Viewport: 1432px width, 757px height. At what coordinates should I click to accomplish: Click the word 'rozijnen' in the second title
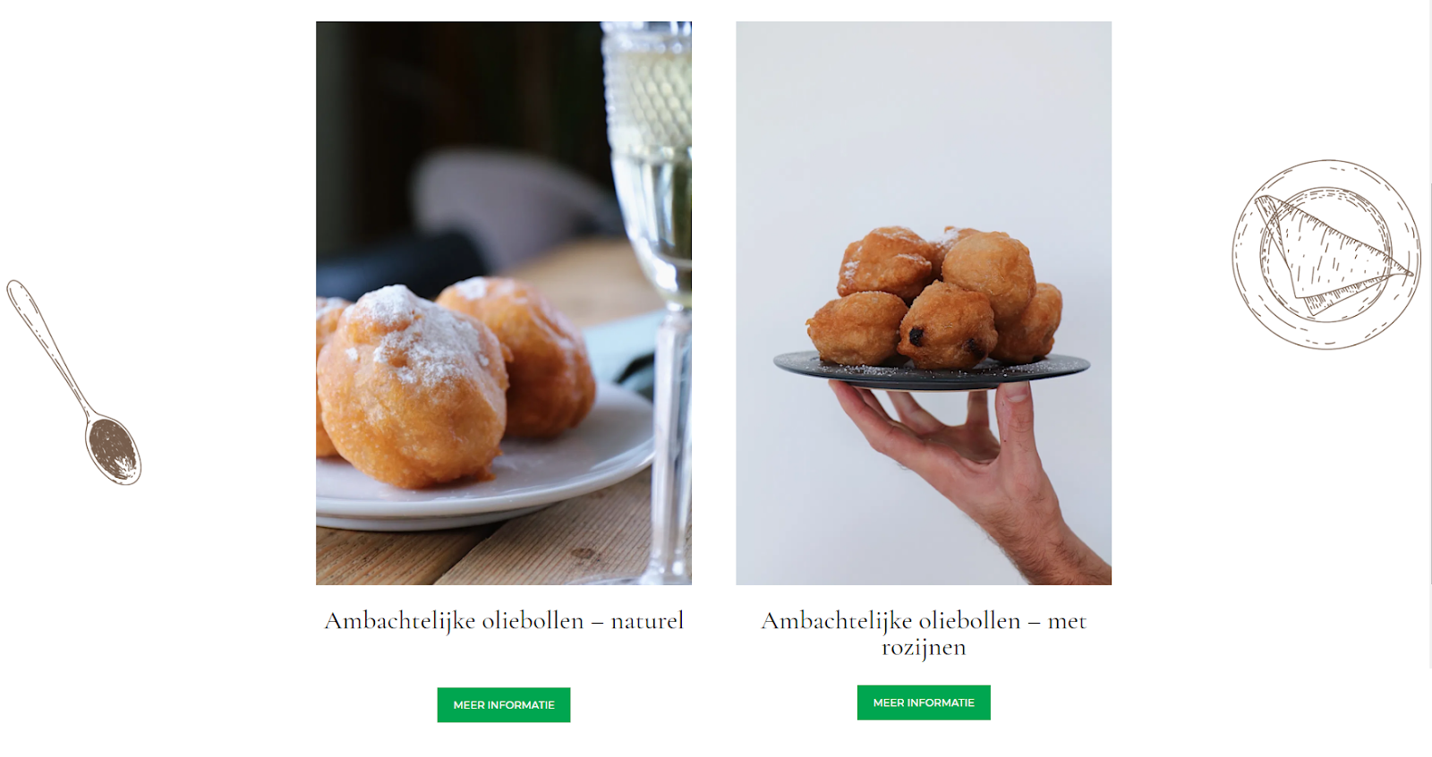(x=924, y=648)
